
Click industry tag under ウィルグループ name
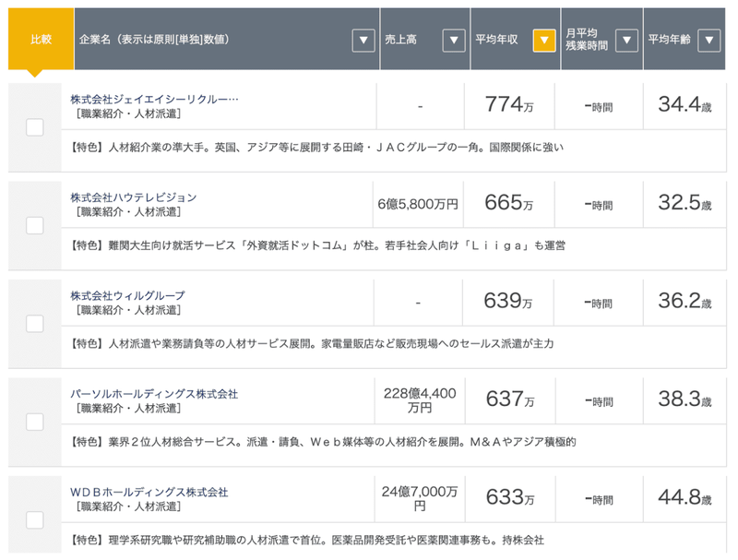tap(128, 310)
